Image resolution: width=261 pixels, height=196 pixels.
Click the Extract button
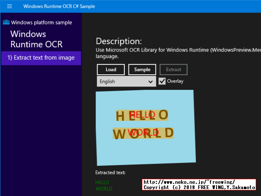173,69
